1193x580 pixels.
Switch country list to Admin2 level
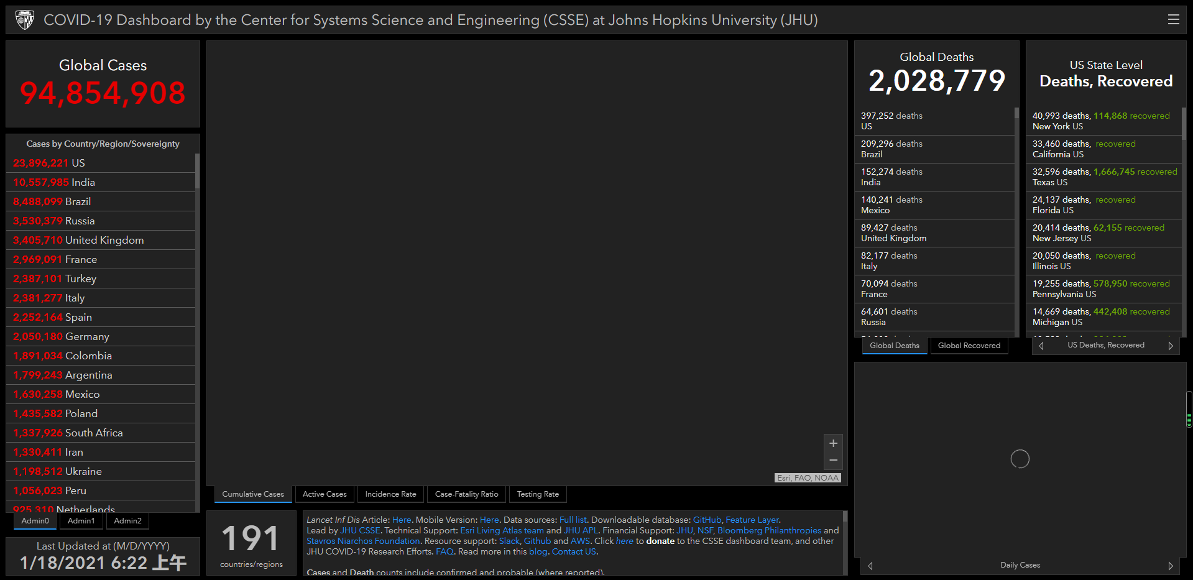[x=127, y=521]
